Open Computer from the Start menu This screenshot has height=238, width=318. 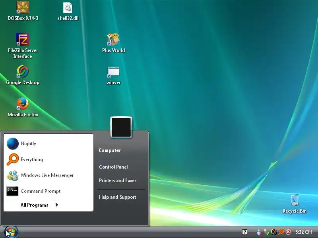click(110, 150)
